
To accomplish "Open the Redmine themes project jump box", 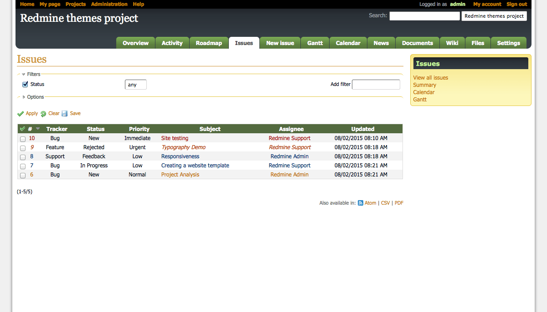I will point(494,16).
